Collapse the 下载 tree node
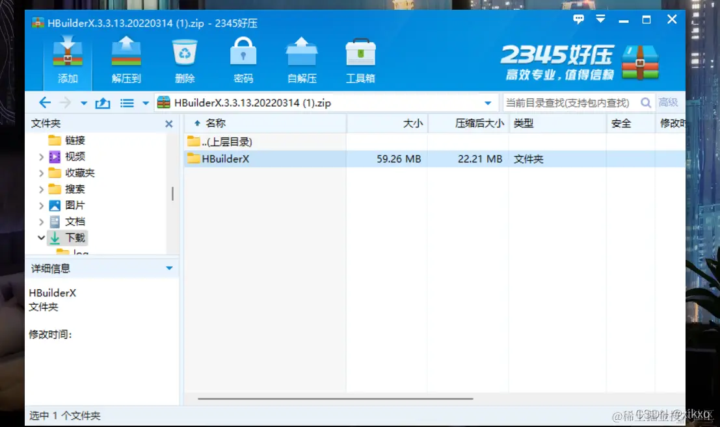720x427 pixels. pyautogui.click(x=42, y=238)
